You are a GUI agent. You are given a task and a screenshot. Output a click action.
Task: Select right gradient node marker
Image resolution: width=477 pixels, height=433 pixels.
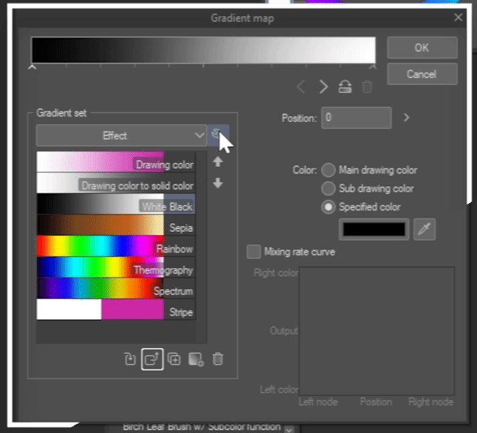tap(373, 66)
